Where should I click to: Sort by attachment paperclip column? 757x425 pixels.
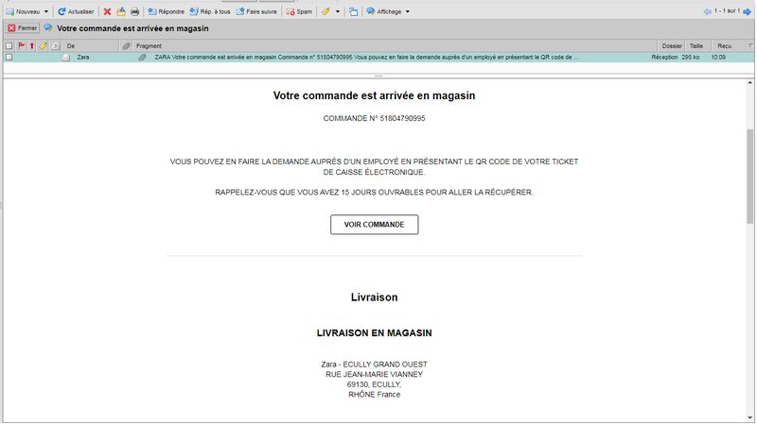[127, 45]
